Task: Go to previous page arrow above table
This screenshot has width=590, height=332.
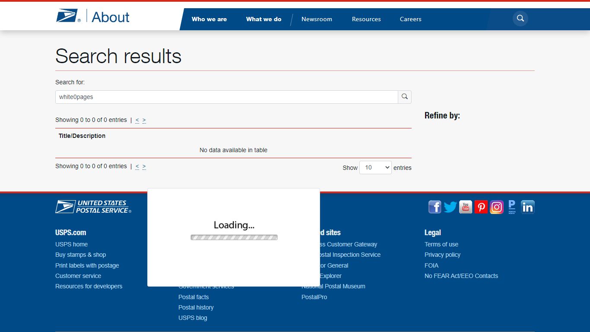Action: coord(137,120)
